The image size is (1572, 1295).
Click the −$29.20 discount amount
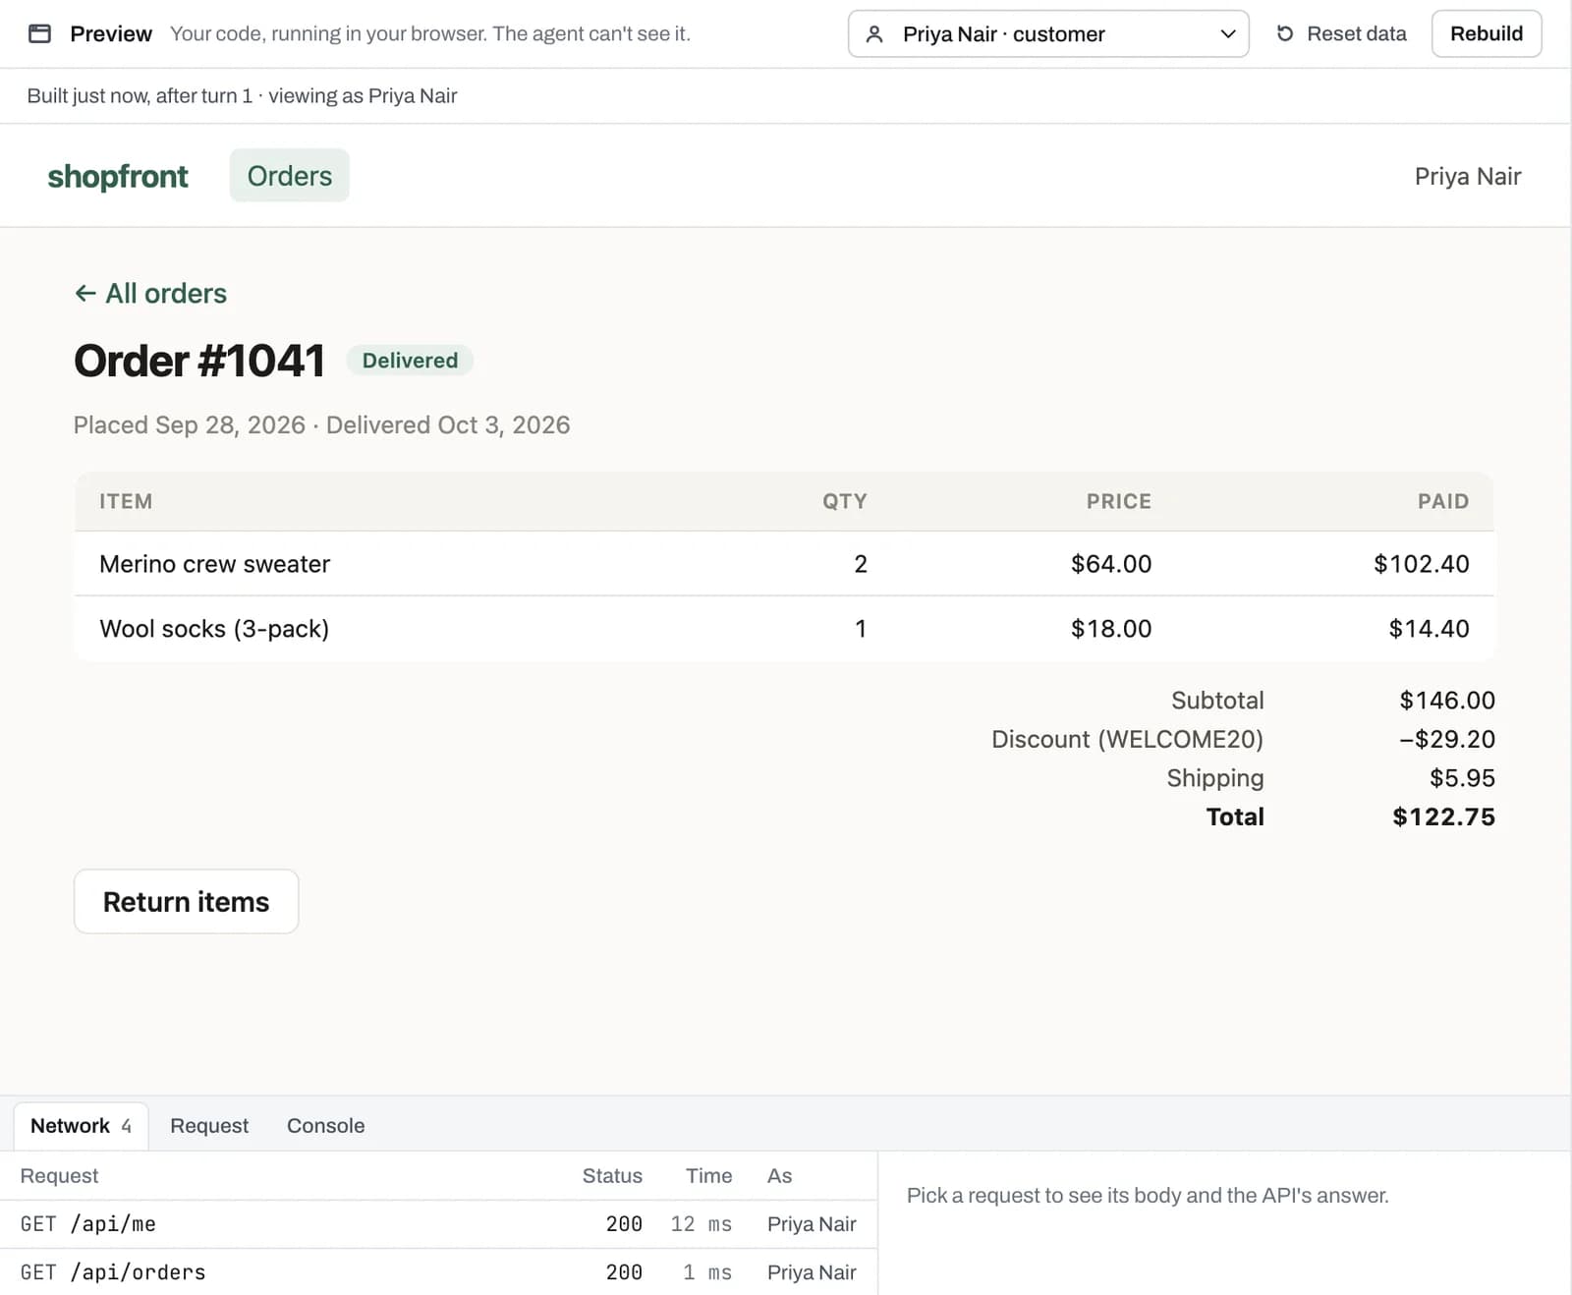(x=1447, y=739)
